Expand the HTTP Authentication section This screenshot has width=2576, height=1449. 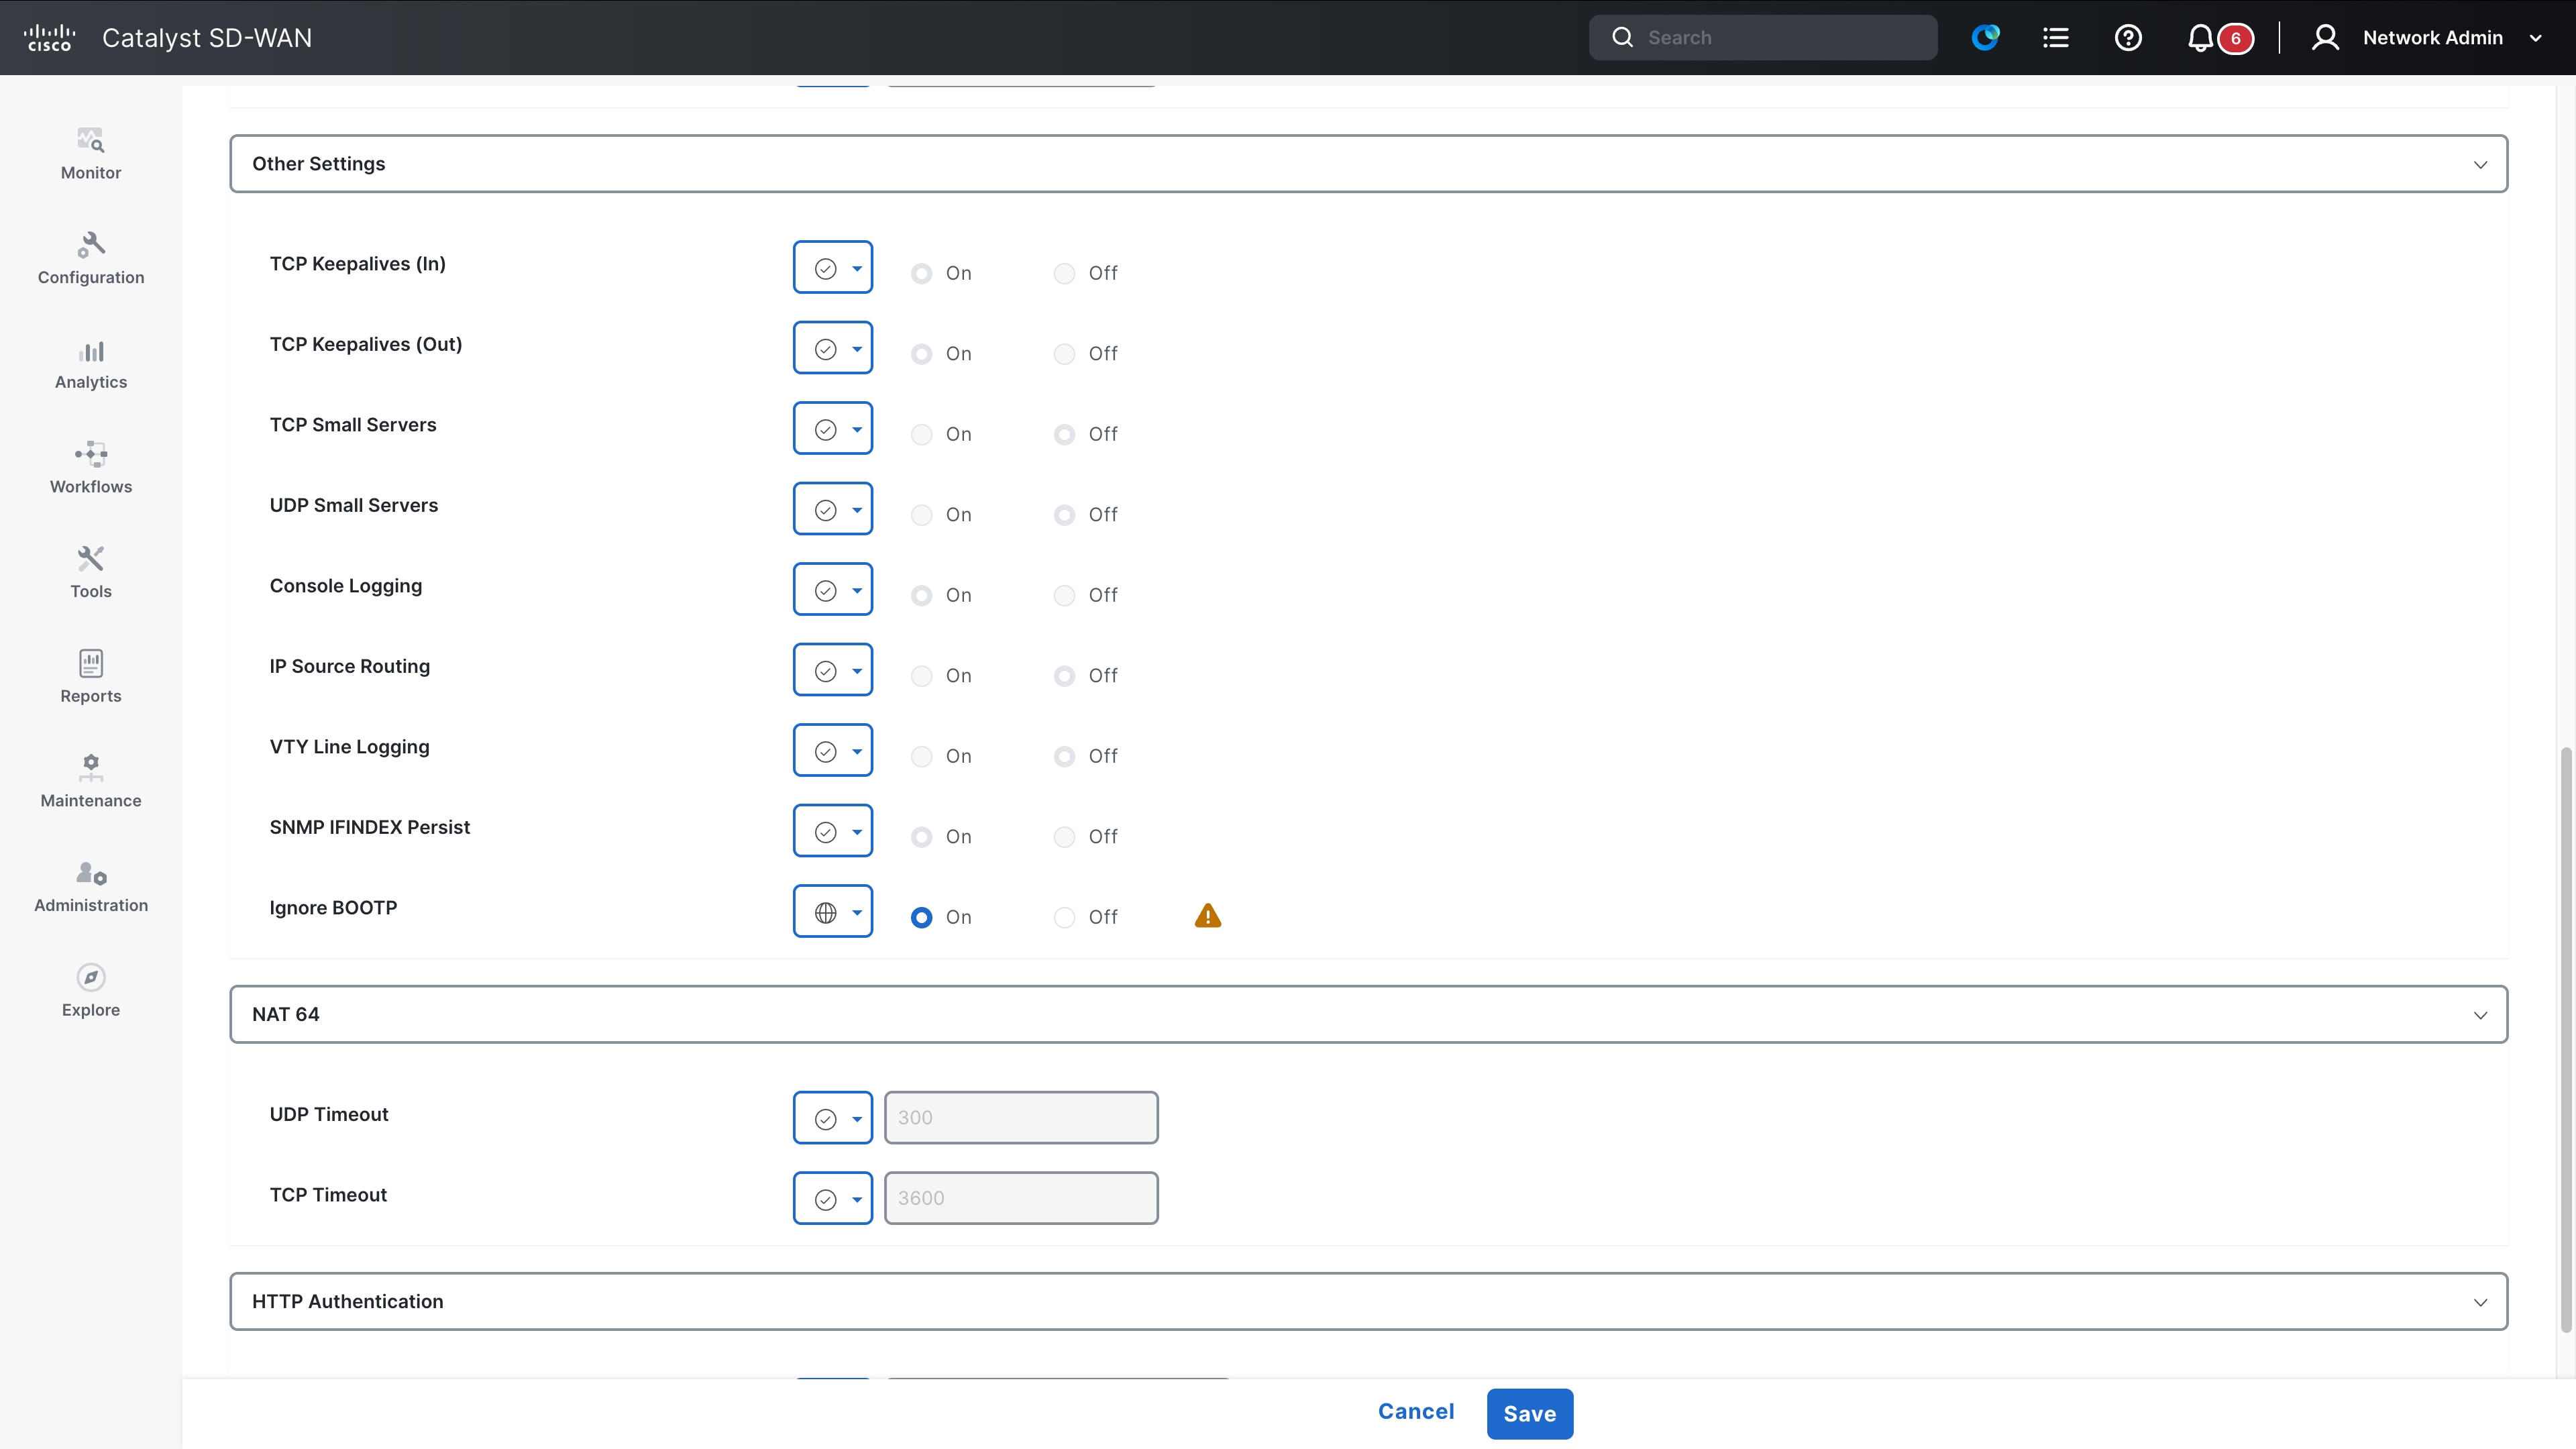2481,1301
